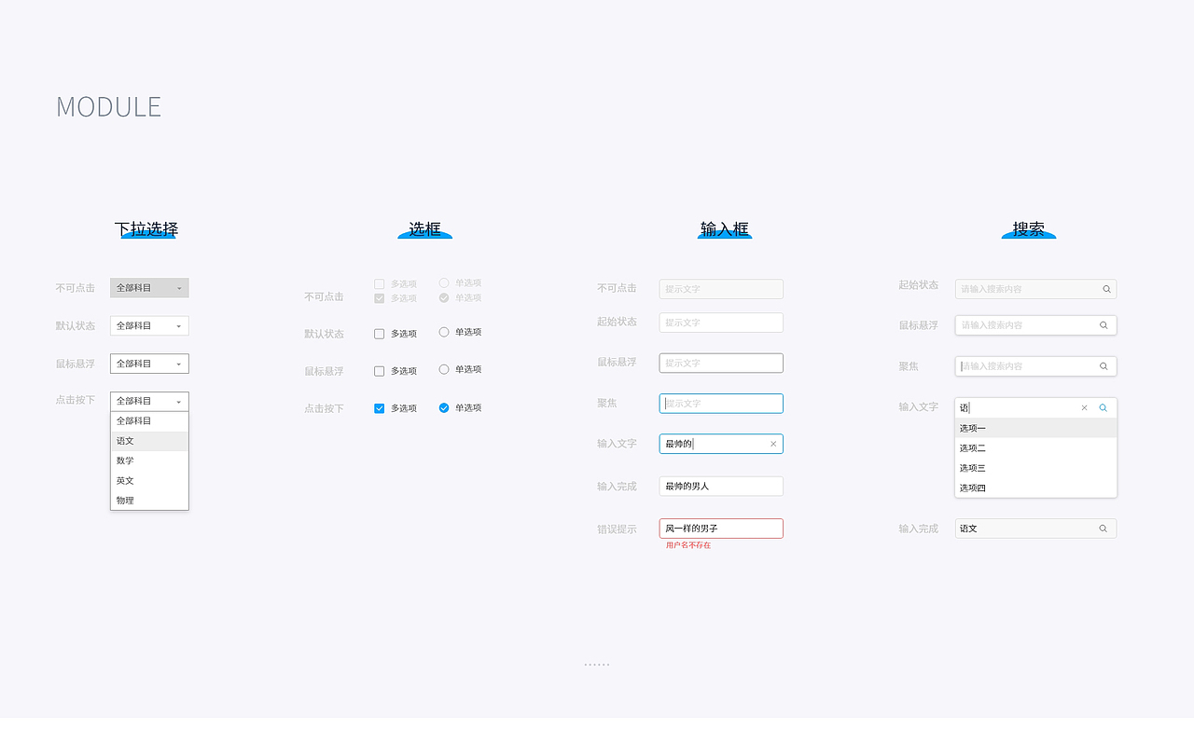Check the 鼠标悬浮 多选项 checkbox

pos(379,371)
